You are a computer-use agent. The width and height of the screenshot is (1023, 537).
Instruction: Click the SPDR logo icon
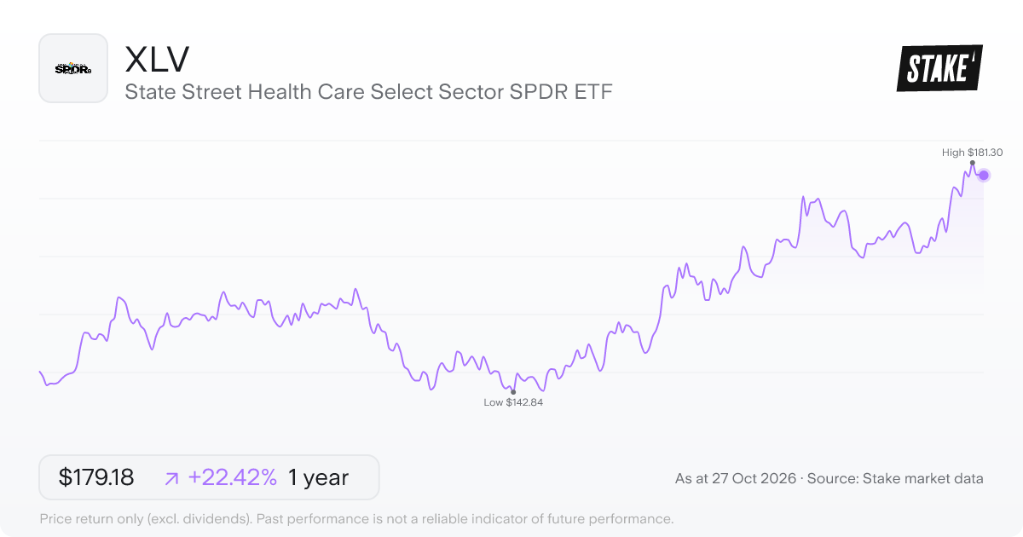[x=73, y=68]
